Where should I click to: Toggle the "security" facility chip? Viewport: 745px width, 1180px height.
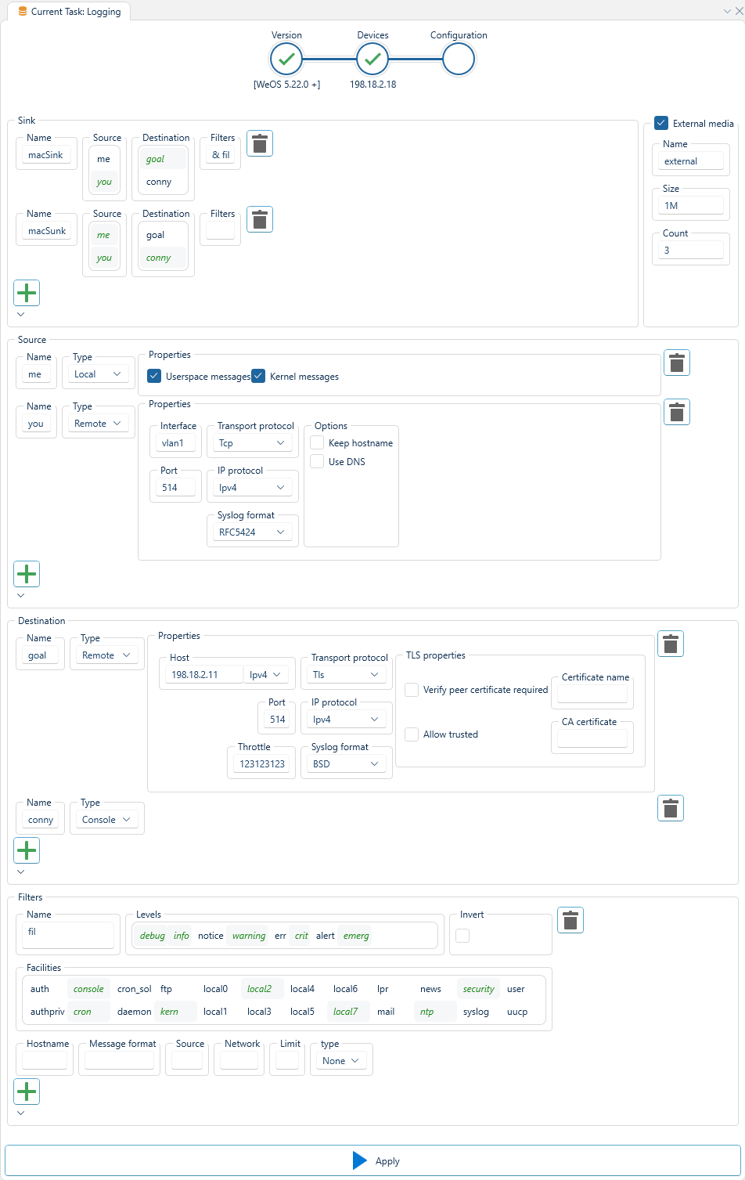tap(478, 988)
